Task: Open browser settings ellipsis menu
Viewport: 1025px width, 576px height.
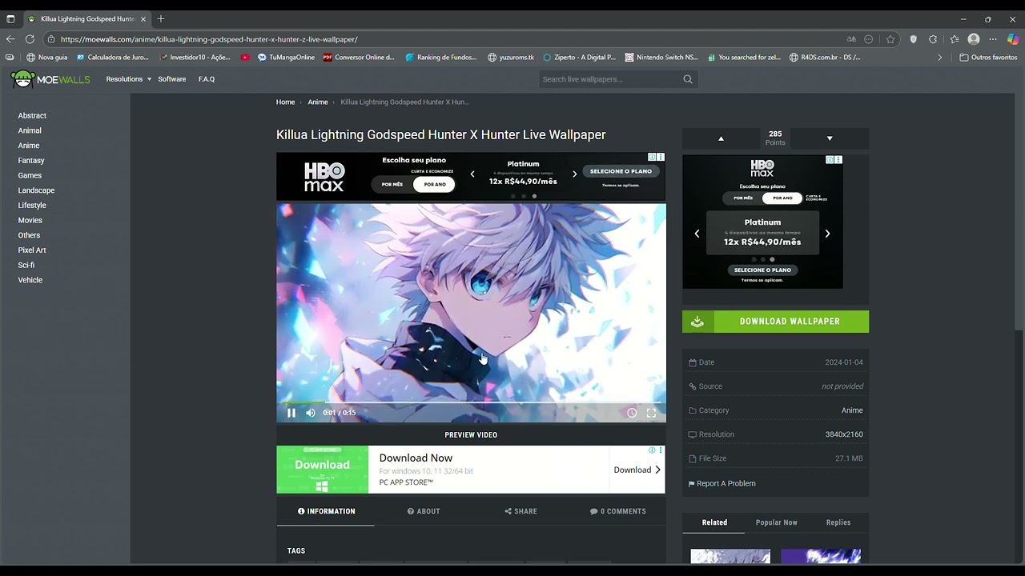Action: [993, 39]
